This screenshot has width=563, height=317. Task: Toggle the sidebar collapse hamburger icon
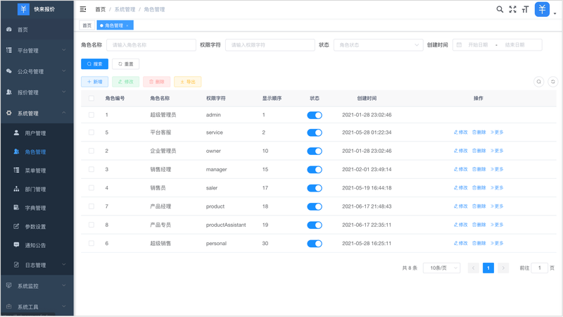[83, 9]
